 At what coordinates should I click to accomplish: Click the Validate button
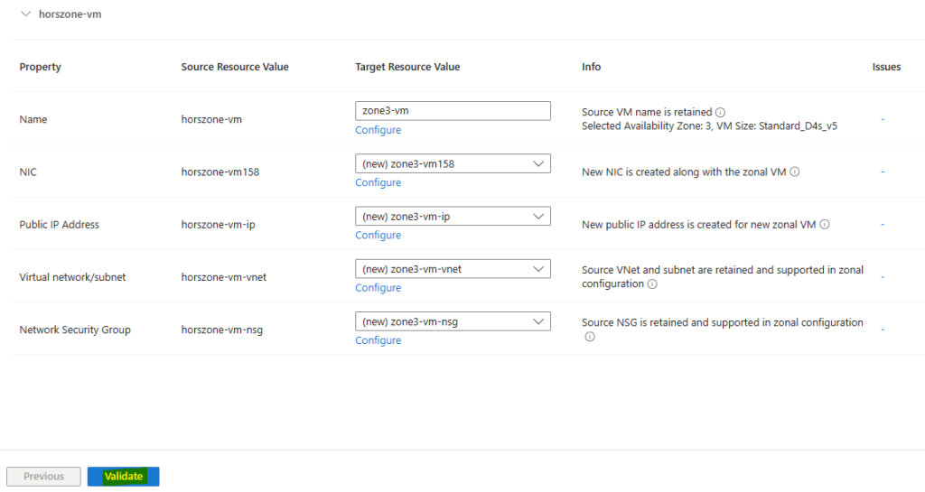(x=123, y=477)
